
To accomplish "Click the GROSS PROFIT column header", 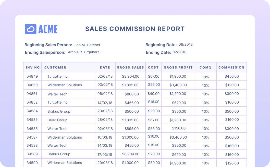I will (178, 68).
